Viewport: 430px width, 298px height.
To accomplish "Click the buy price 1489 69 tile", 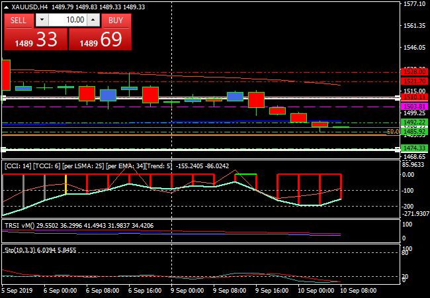I will (x=99, y=40).
